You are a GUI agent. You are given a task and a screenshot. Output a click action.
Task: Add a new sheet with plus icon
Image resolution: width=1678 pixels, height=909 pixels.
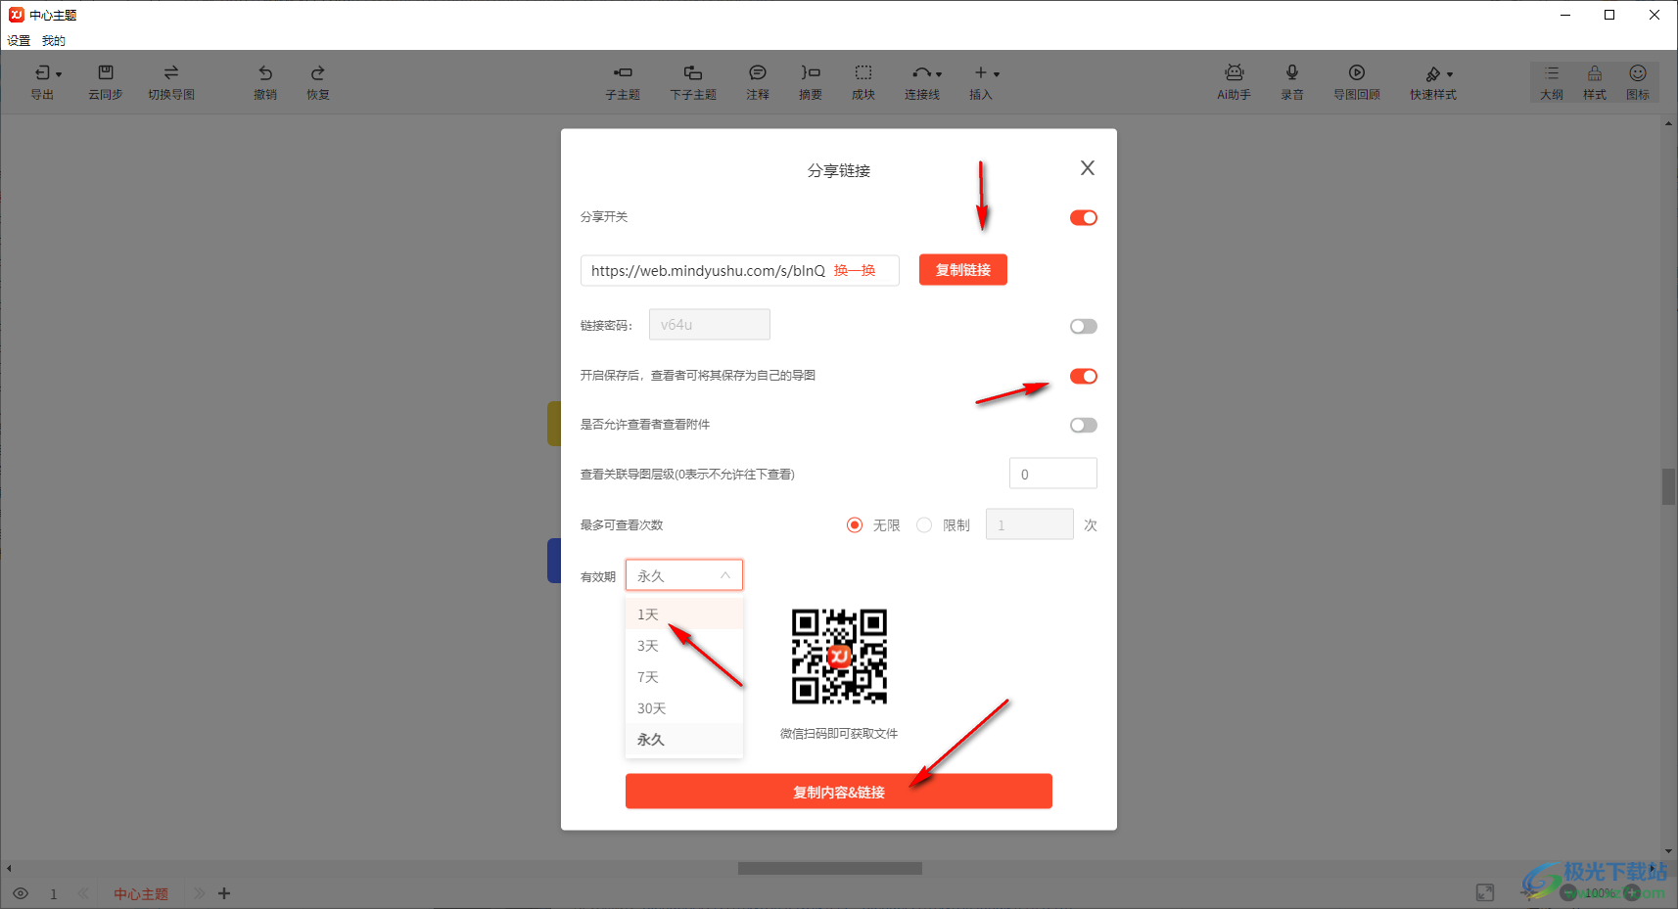click(x=224, y=893)
